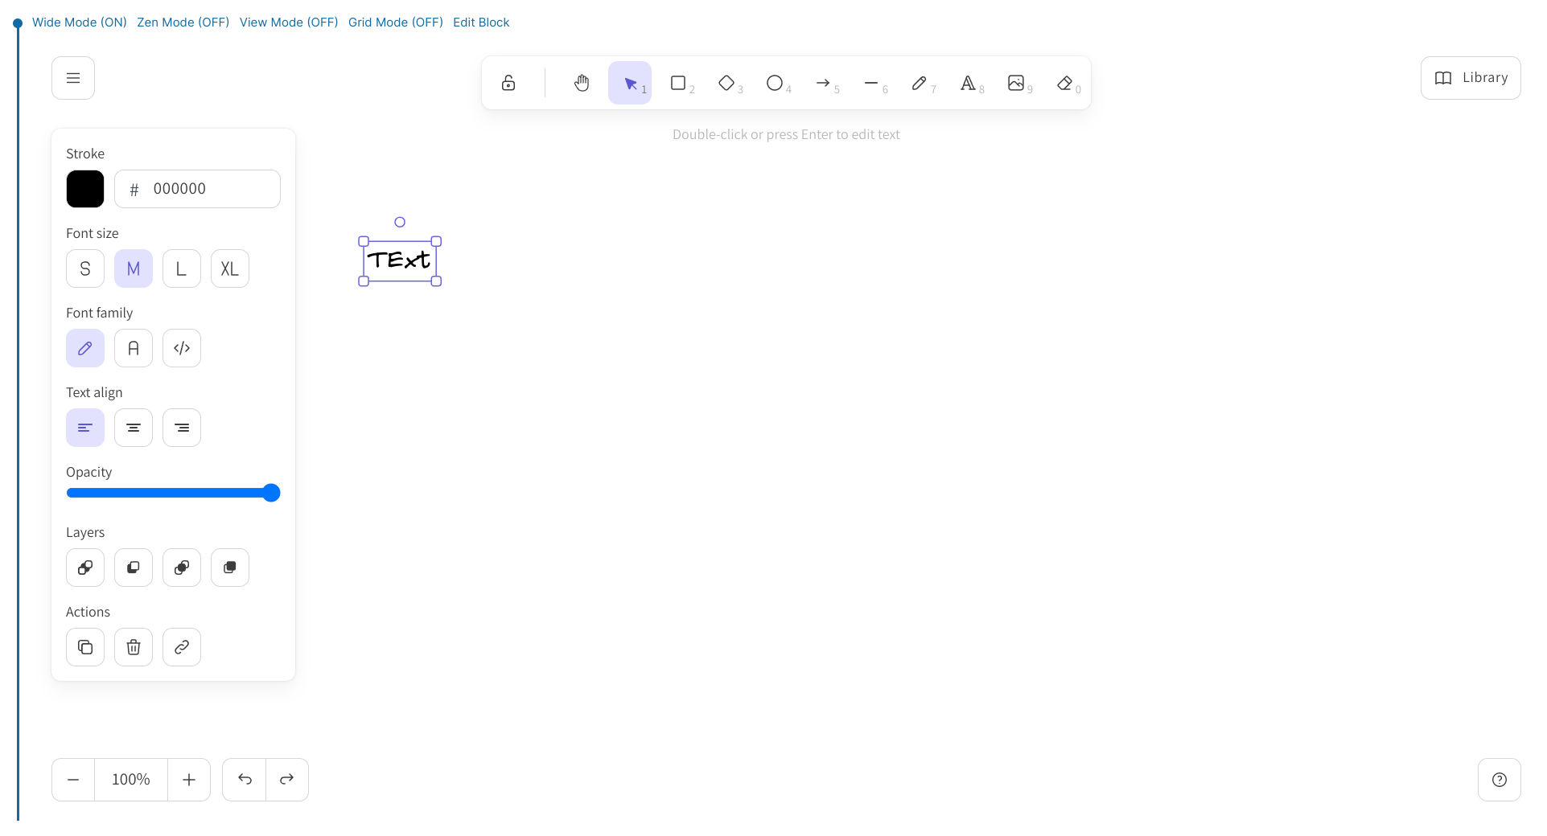Set font size to Extra Large
Viewport: 1547px width, 836px height.
[230, 268]
